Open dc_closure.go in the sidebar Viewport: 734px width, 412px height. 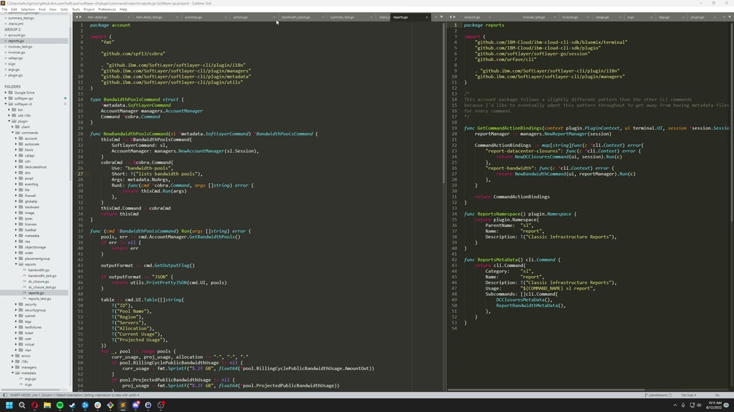[38, 281]
